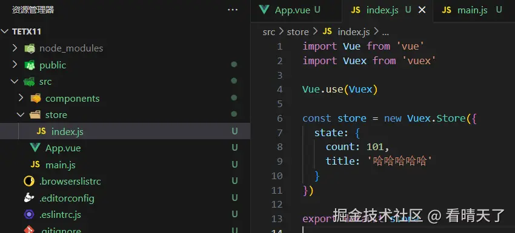Expand the node_modules folder chevron
515x233 pixels.
point(15,48)
